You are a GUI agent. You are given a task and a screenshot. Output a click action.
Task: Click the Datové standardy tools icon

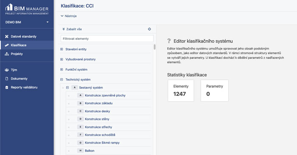click(x=7, y=36)
